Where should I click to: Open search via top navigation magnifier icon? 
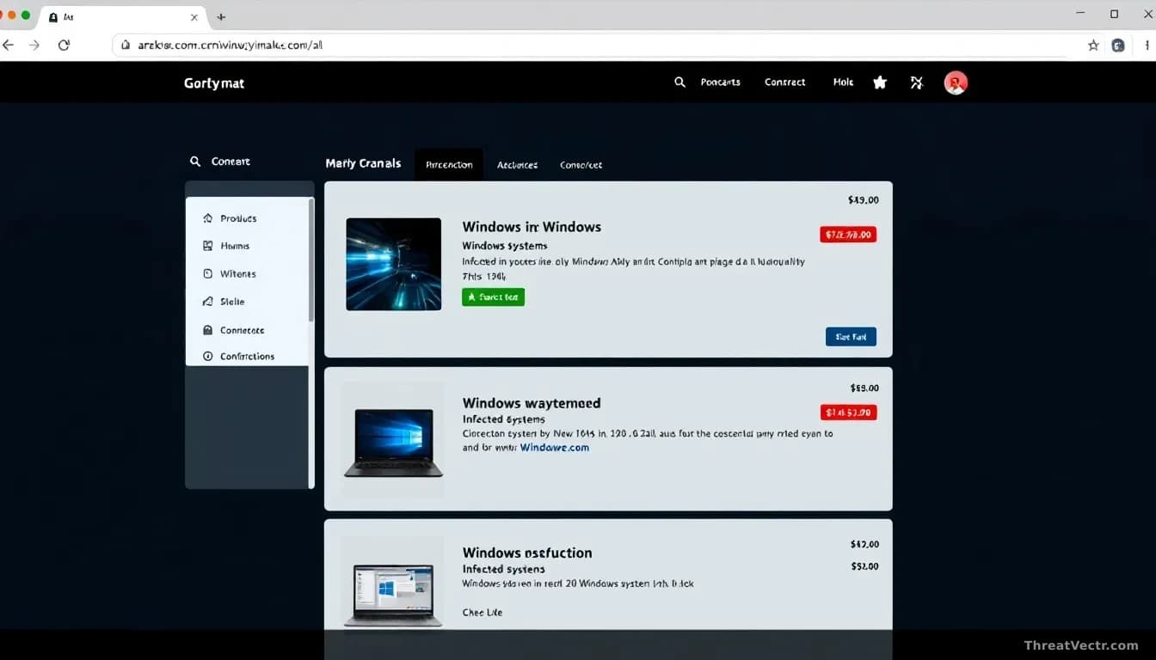click(679, 82)
